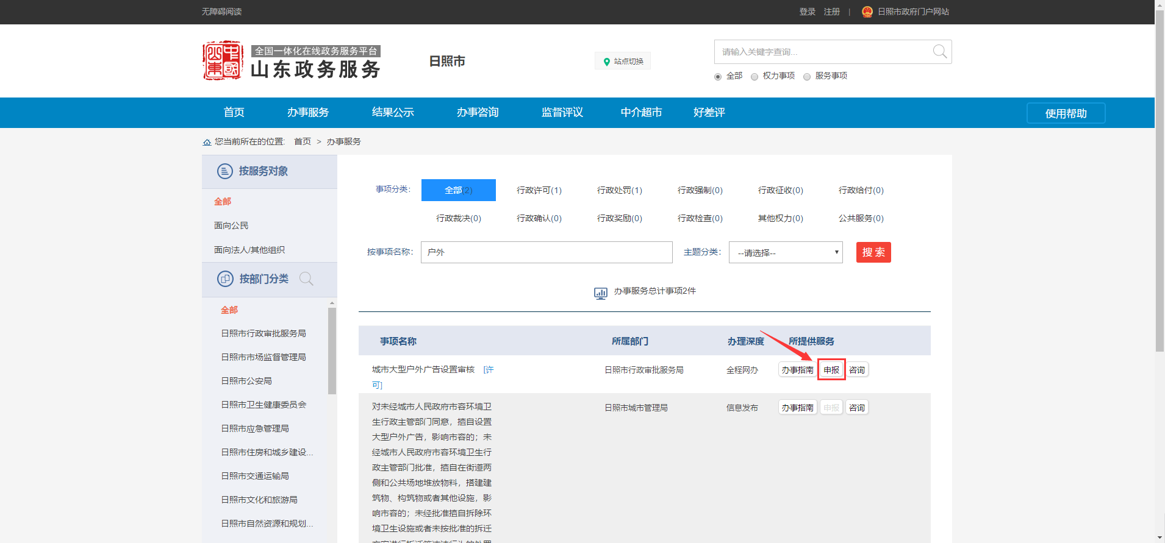The height and width of the screenshot is (543, 1165).
Task: Select the 服务事项 radio button
Action: coord(807,77)
